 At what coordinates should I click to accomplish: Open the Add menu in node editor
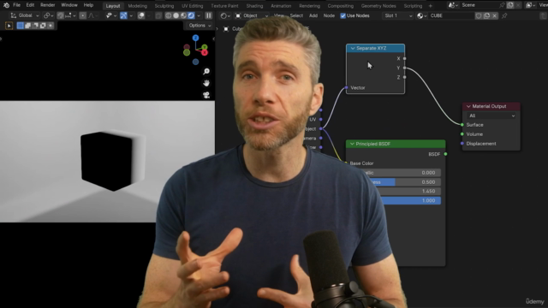313,15
